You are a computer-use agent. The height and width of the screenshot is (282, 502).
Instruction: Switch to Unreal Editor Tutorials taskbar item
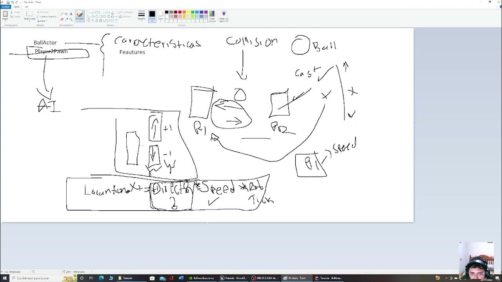pyautogui.click(x=233, y=278)
